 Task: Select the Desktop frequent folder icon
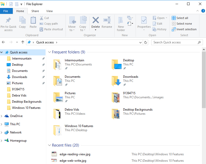click(116, 64)
